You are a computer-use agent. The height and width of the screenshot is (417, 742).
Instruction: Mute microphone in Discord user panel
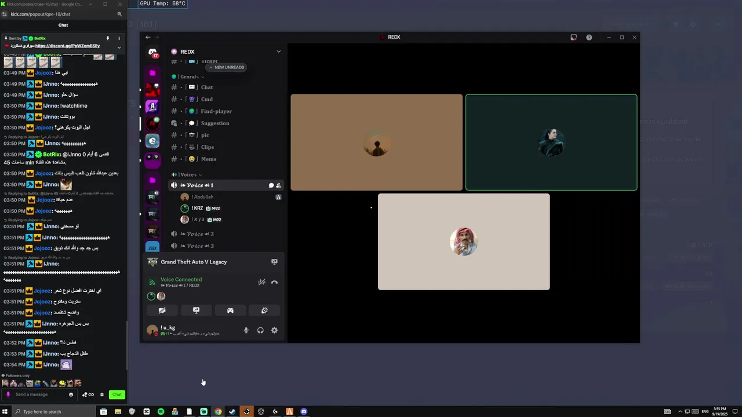[246, 330]
